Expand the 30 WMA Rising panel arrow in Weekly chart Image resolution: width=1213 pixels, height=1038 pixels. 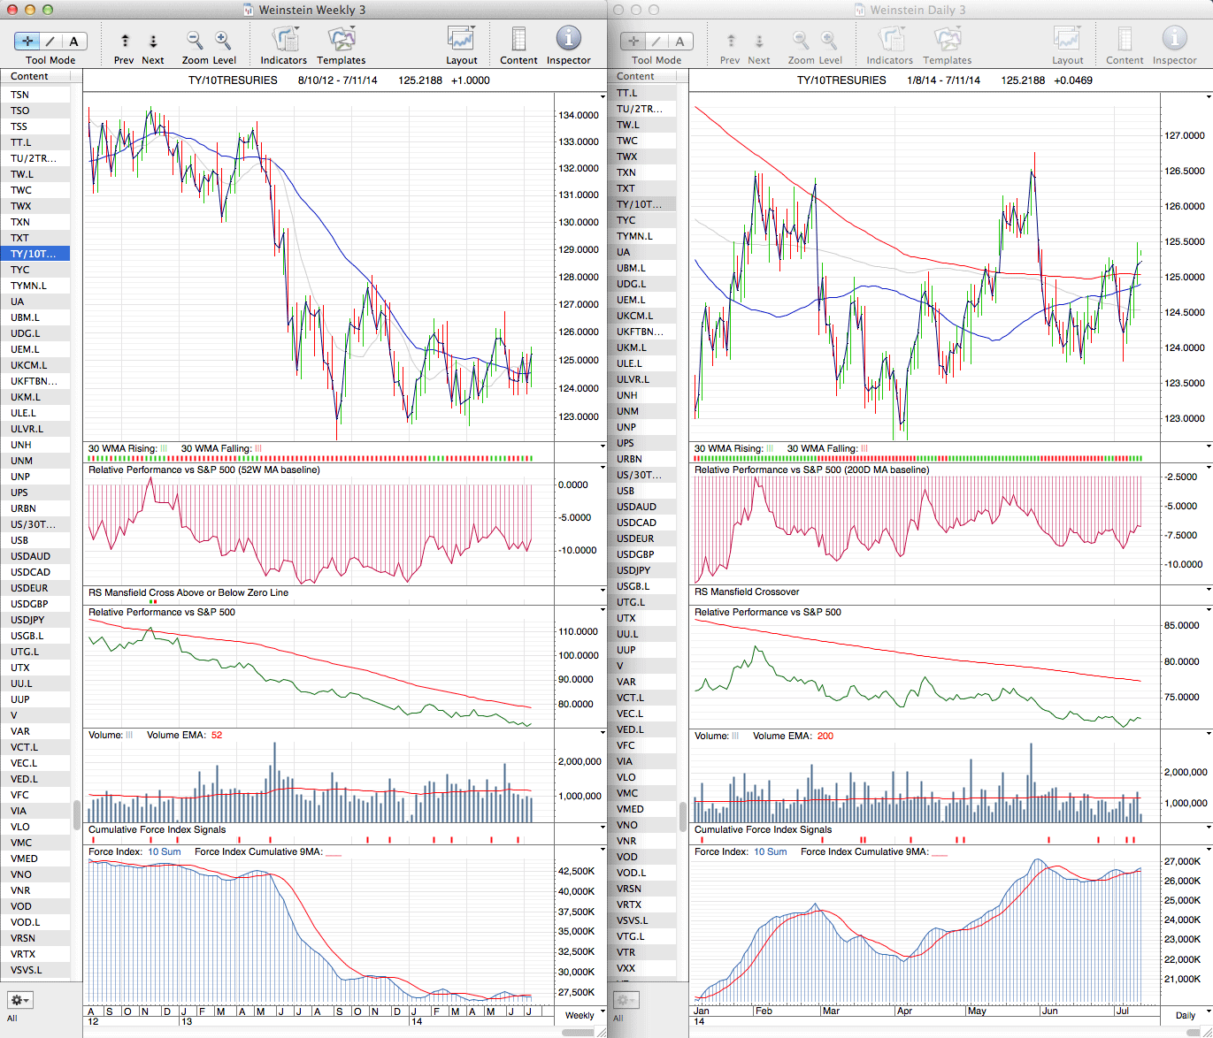(603, 446)
